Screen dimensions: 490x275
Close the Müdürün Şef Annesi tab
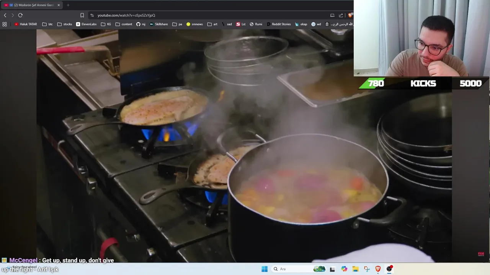59,5
